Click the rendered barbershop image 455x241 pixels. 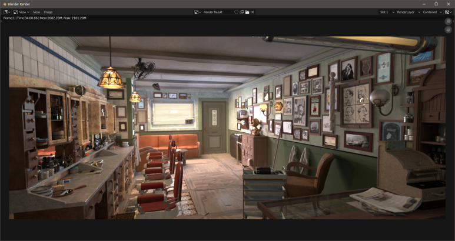(x=227, y=128)
